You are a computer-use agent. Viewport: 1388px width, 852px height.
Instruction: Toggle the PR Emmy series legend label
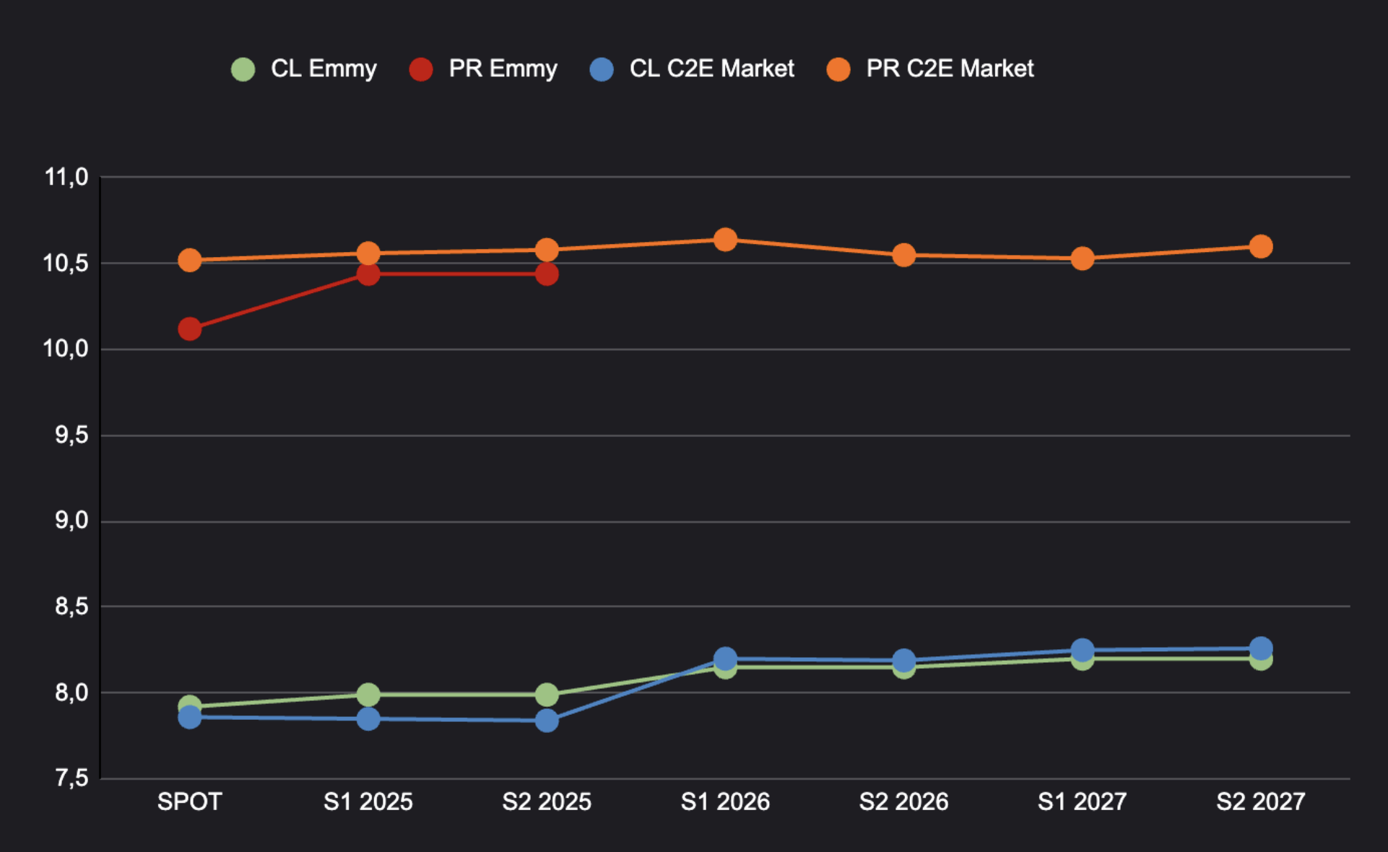click(503, 69)
